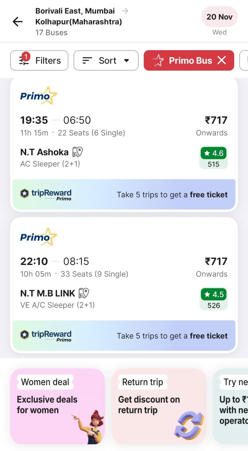Open the Filters panel
248x451 pixels.
pos(39,60)
